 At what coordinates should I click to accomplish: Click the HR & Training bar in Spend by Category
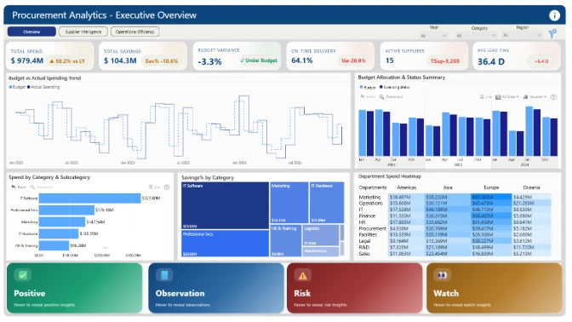click(54, 245)
